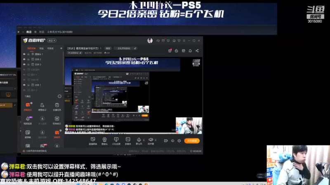The image size is (330, 185).
Task: Collapse the 工具栏 section with the circle button
Action: tap(59, 96)
